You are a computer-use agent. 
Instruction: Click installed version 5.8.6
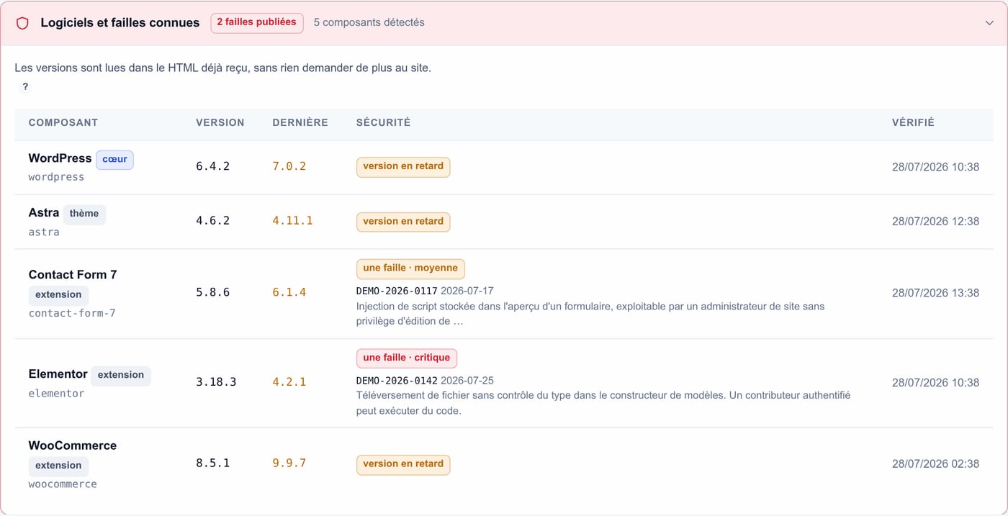point(212,294)
